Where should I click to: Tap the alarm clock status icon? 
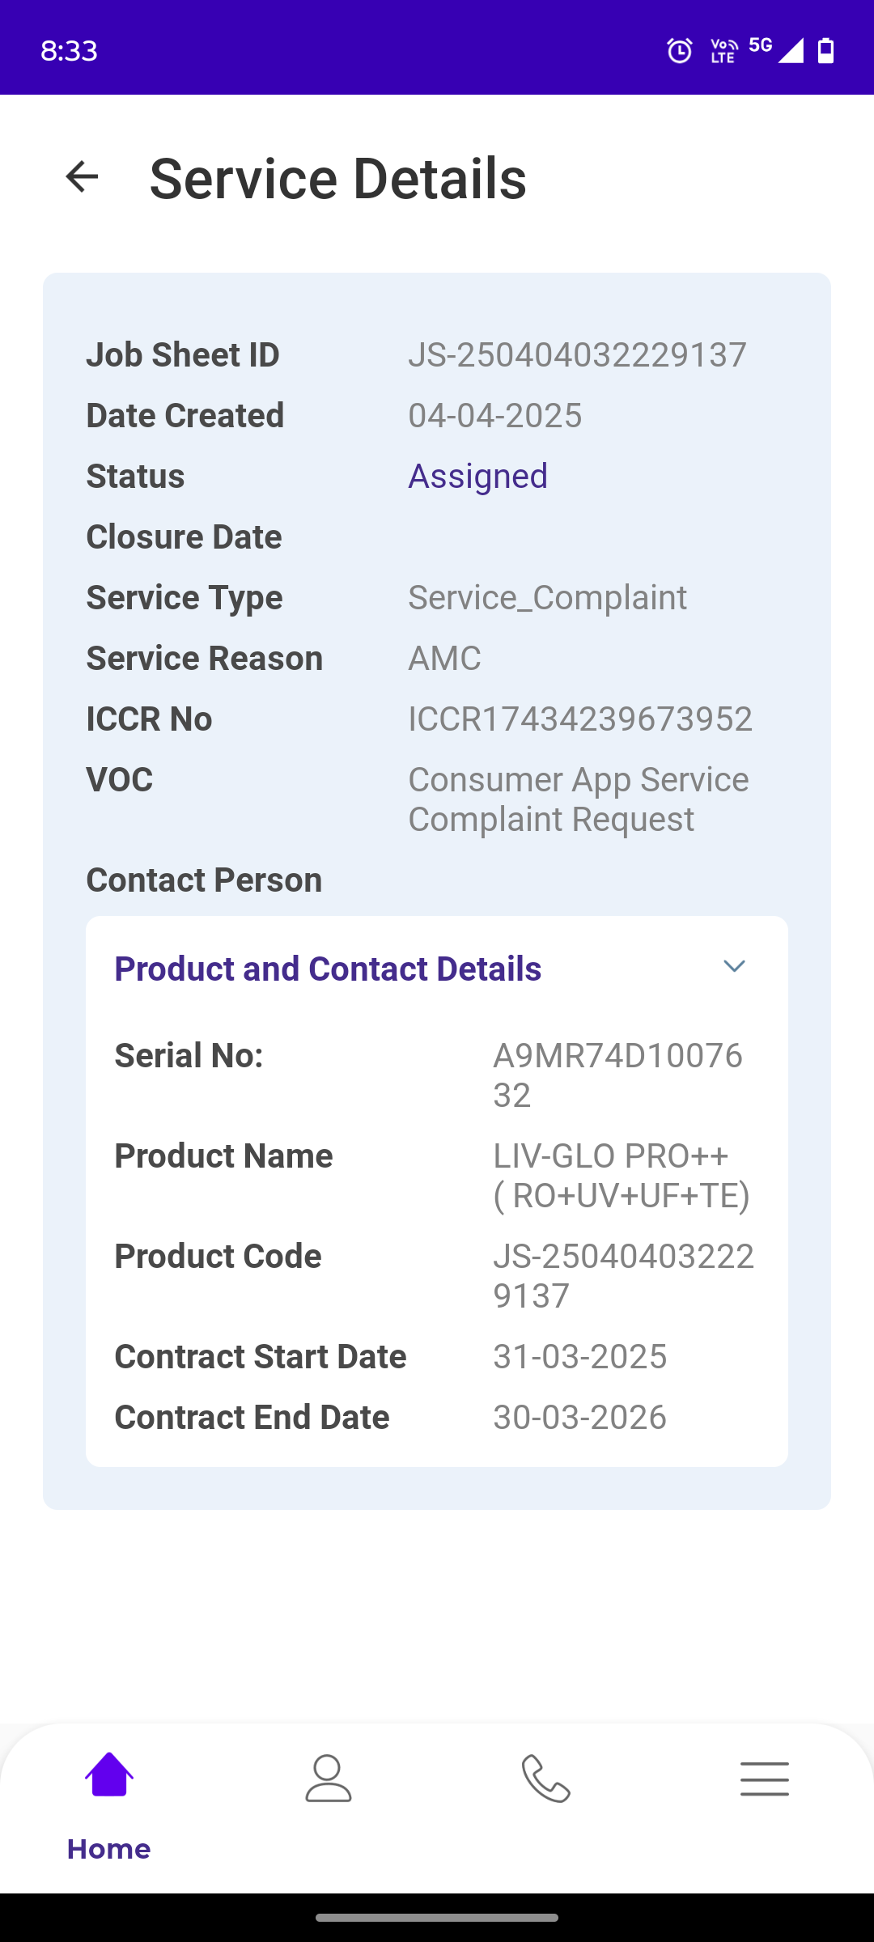679,50
